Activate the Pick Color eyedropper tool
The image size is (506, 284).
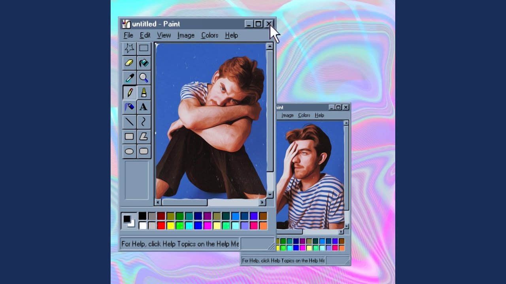click(x=129, y=78)
